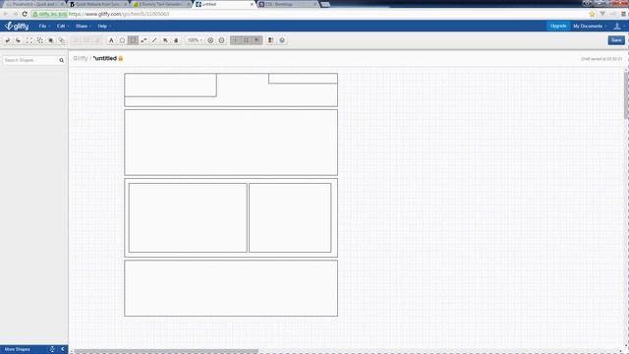Open the File menu
The image size is (629, 354).
click(x=43, y=27)
